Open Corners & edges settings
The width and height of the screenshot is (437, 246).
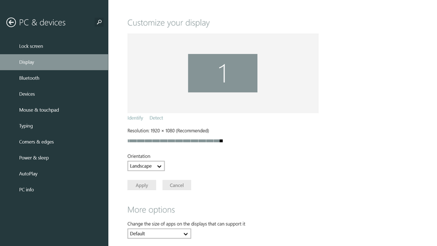[54, 142]
